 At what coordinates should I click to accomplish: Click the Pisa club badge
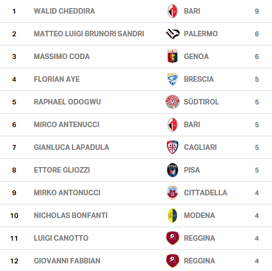click(173, 170)
